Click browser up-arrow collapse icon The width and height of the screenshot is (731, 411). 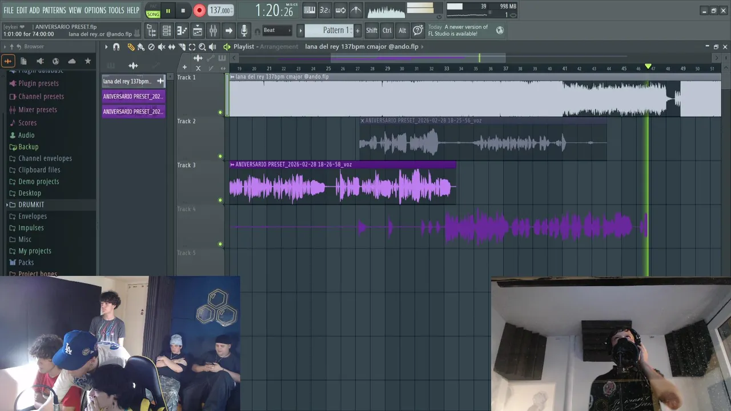[11, 47]
